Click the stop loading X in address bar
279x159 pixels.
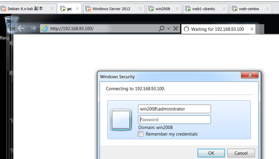pos(176,29)
